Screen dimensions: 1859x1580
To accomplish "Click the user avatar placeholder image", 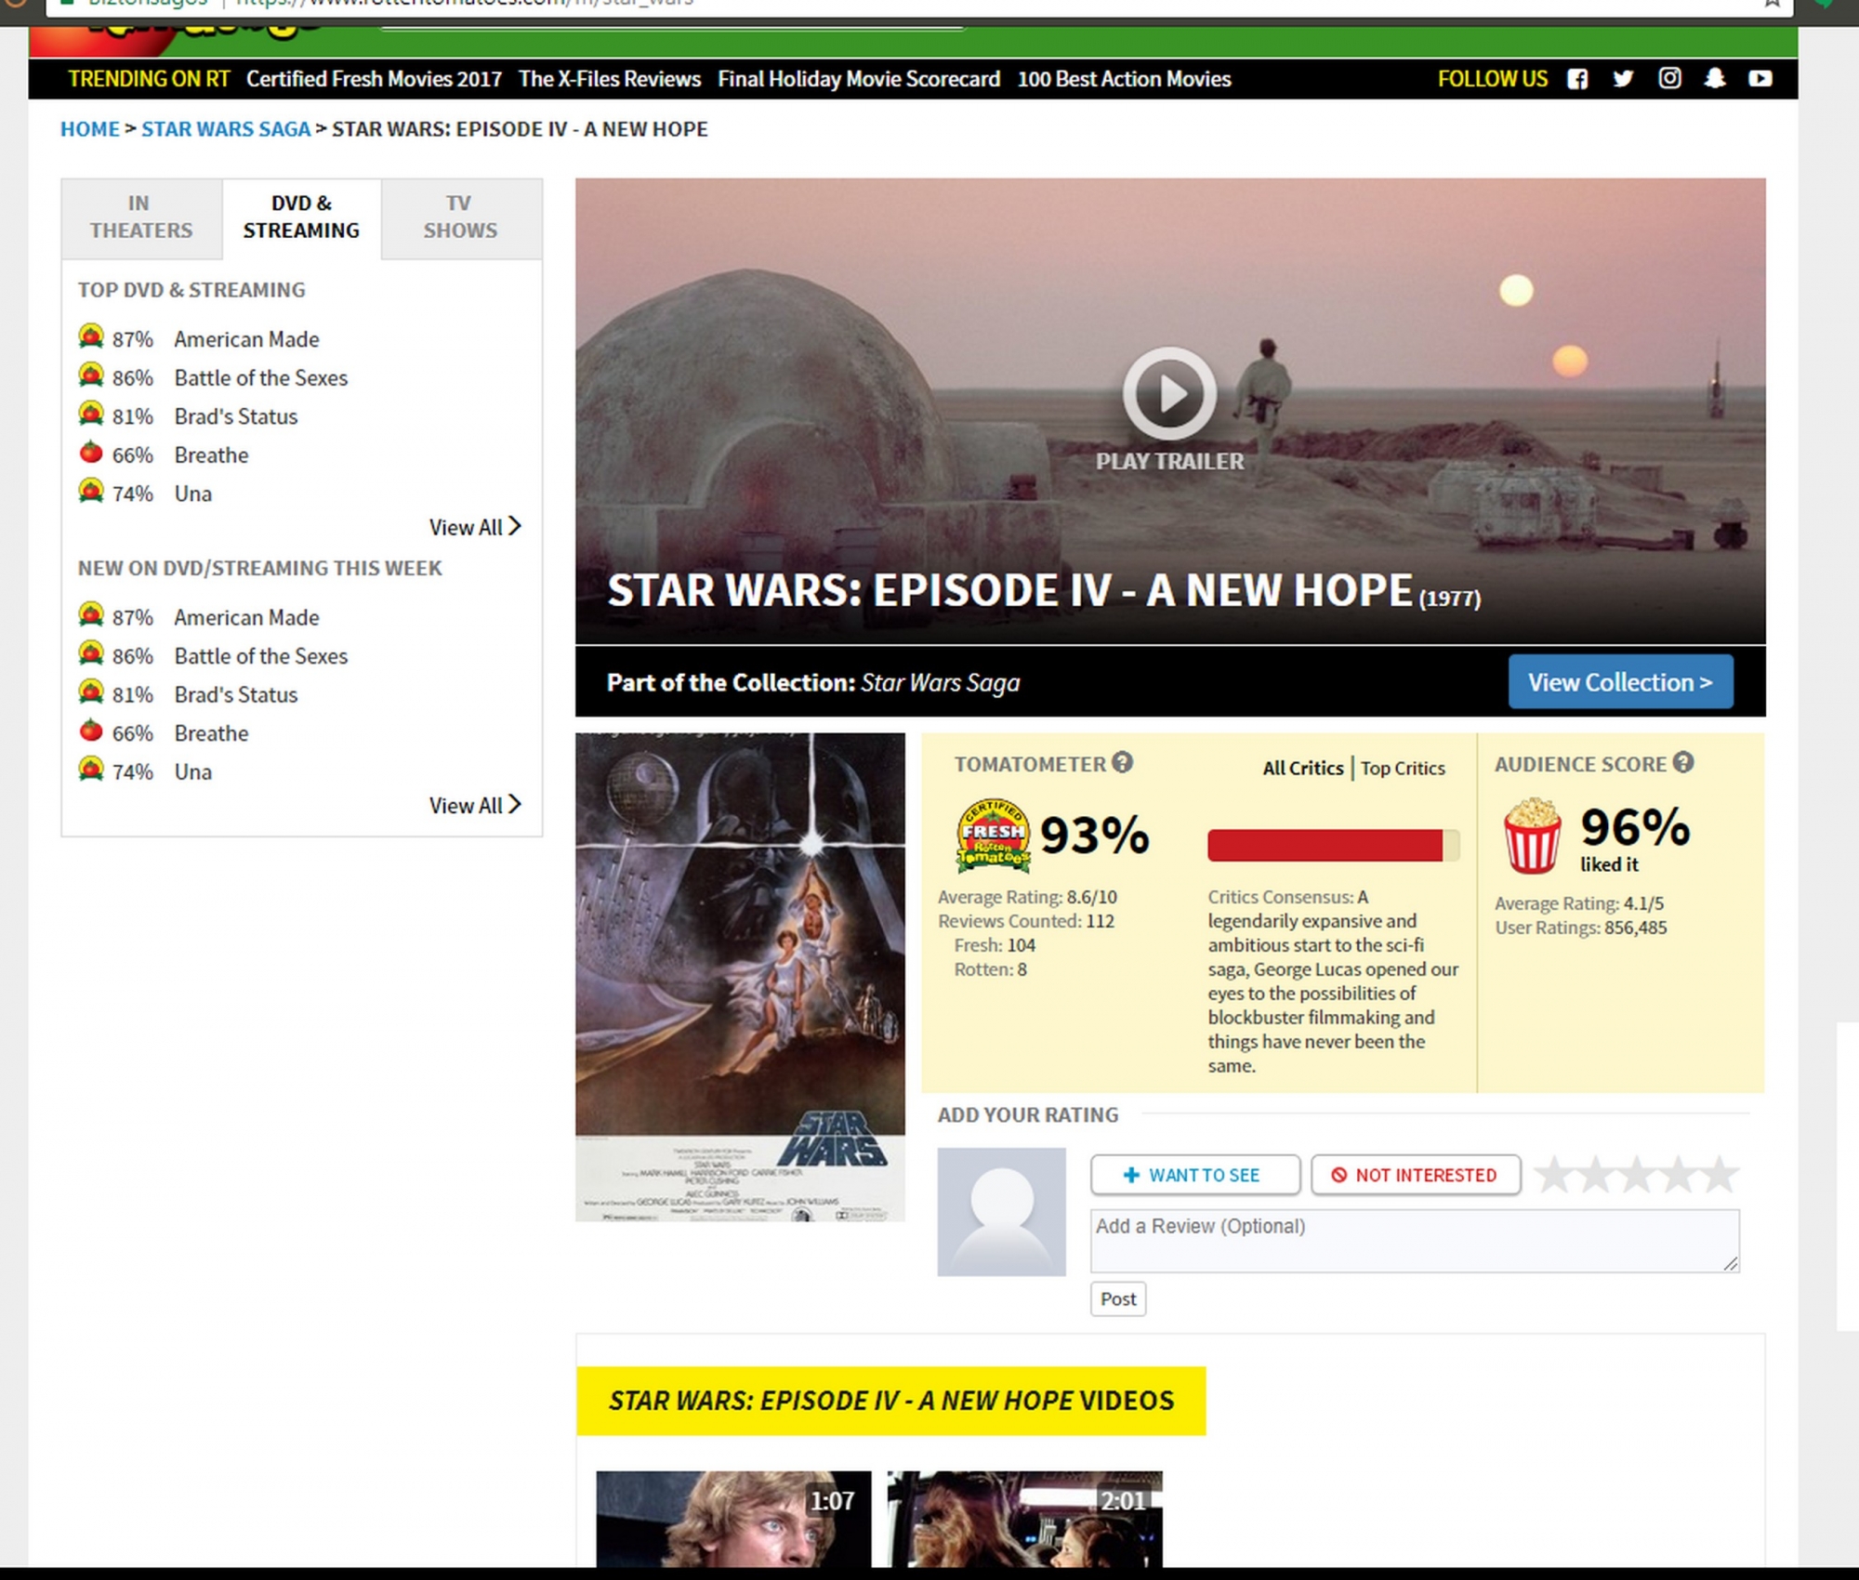I will click(1001, 1212).
